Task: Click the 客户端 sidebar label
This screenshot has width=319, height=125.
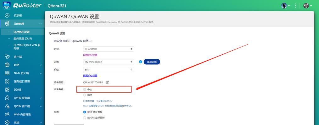Action: pyautogui.click(x=18, y=57)
